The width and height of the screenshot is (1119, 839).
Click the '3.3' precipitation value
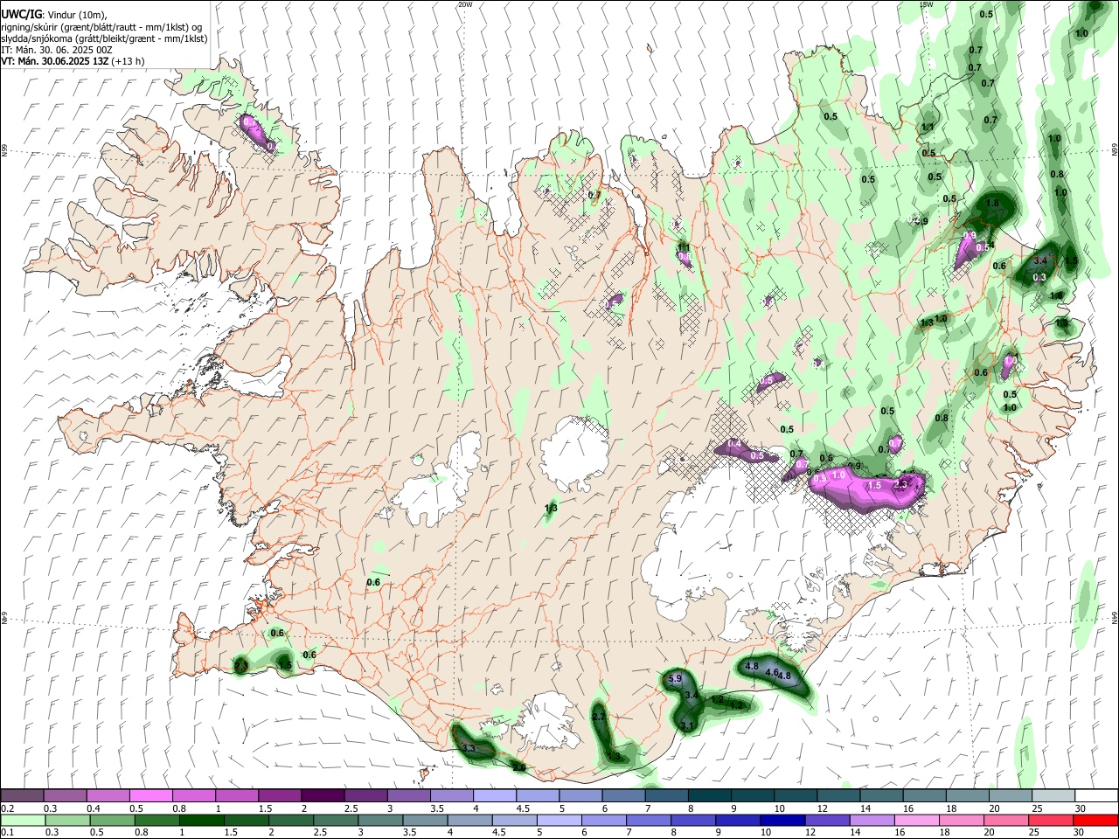click(468, 748)
